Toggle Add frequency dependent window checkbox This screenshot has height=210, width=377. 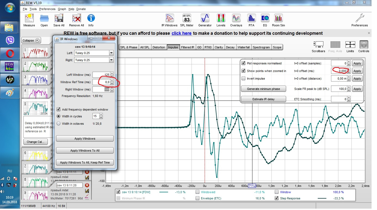click(58, 109)
